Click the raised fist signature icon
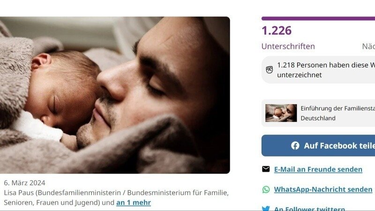 tap(269, 69)
